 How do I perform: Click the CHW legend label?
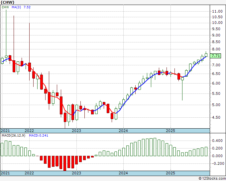coord(5,7)
